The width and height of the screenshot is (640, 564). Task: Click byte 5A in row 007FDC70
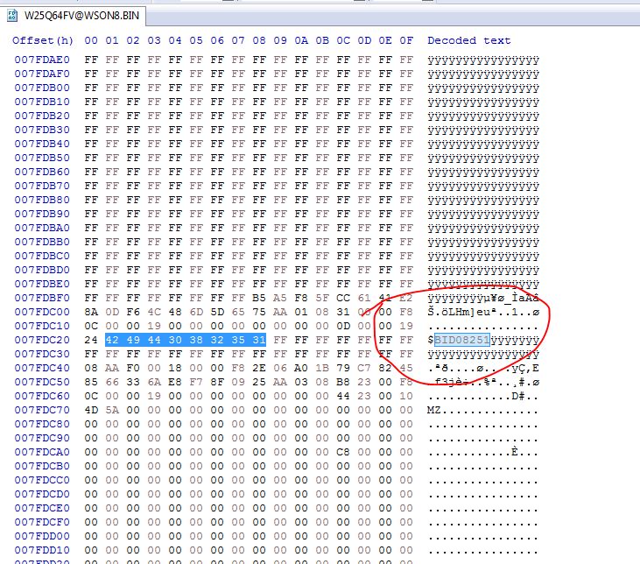(x=112, y=410)
